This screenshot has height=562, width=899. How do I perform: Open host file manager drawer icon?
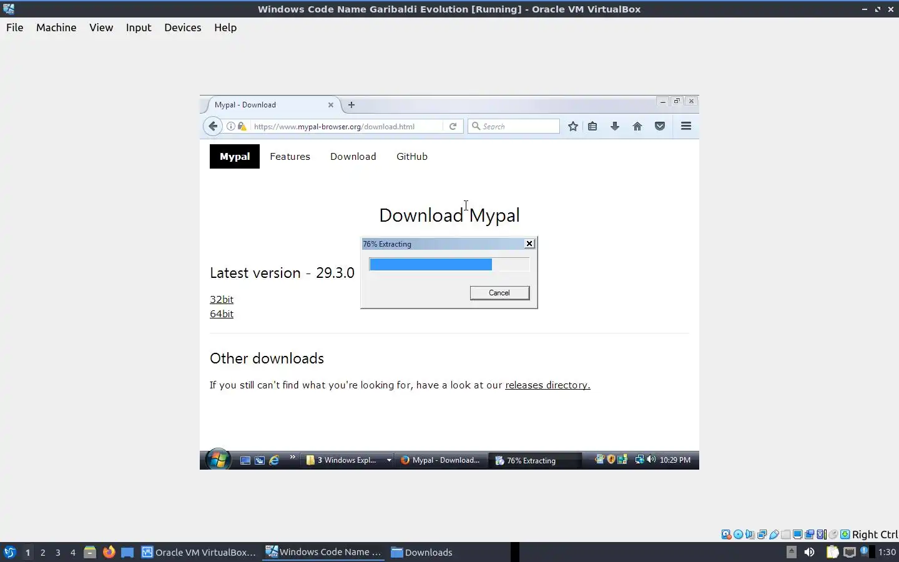pyautogui.click(x=89, y=552)
